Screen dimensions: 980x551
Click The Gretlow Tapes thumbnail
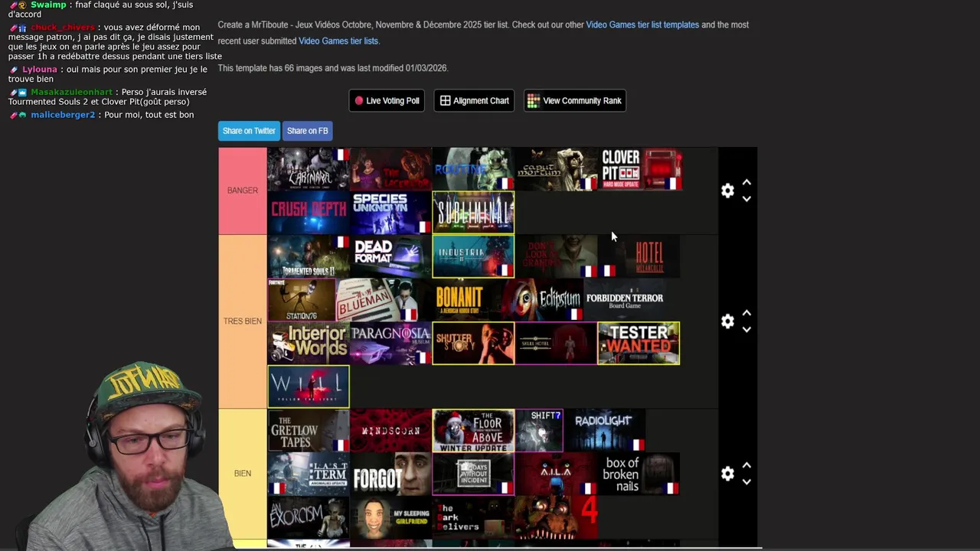[309, 430]
